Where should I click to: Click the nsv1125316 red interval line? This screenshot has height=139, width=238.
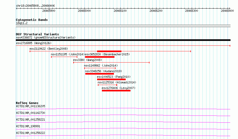click(x=108, y=85)
